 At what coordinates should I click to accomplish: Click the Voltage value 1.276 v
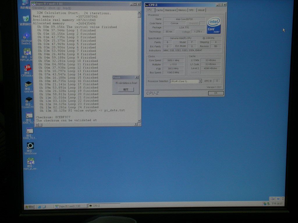click(x=198, y=32)
